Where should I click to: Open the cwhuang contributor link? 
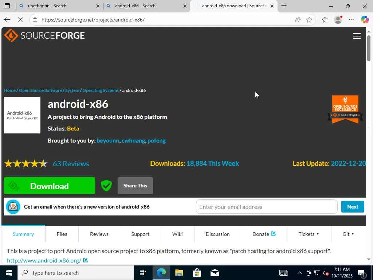click(x=133, y=141)
